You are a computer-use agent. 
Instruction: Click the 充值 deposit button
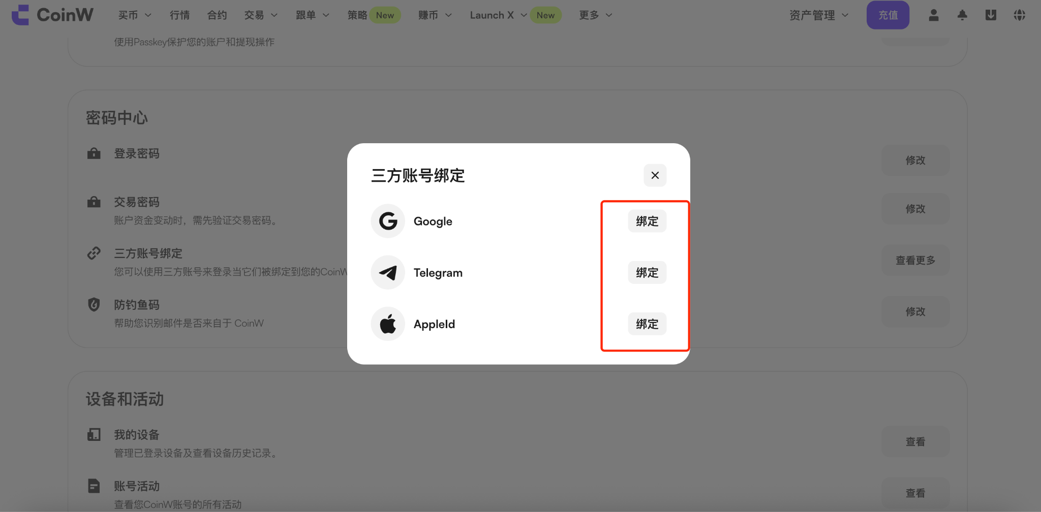coord(888,15)
